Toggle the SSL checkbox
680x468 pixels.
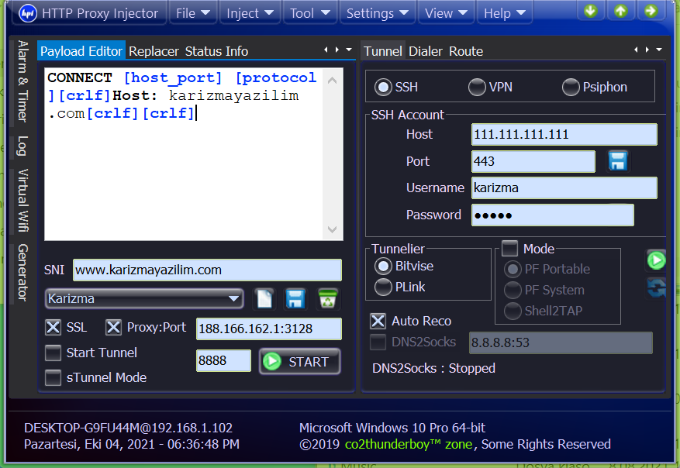coord(54,327)
